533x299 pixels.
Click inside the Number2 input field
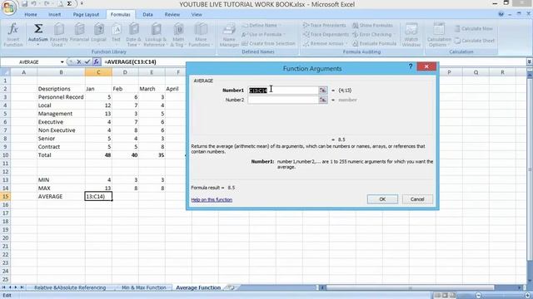[283, 100]
